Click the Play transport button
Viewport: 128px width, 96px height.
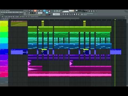point(31,13)
